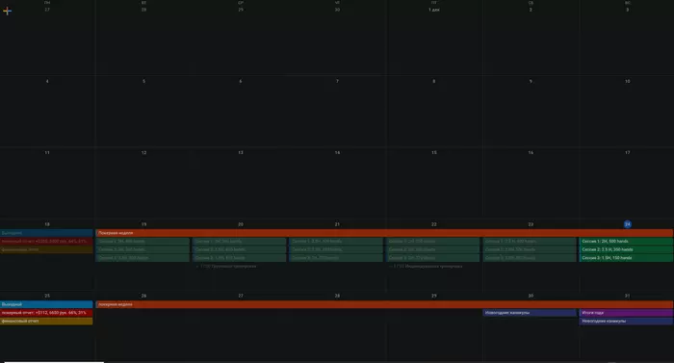Image resolution: width=674 pixels, height=363 pixels.
Task: Open Сессия 2 event on the 21st
Action: point(336,249)
